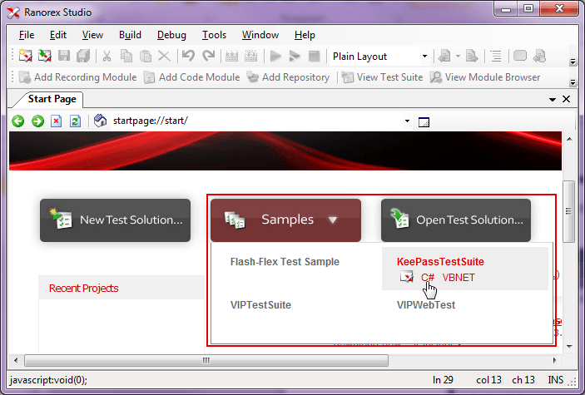Click the New Test Solution button
The image size is (585, 395).
pyautogui.click(x=116, y=220)
